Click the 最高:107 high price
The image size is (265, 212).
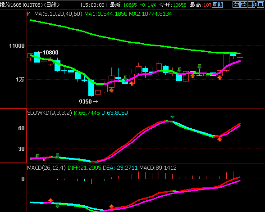point(201,5)
